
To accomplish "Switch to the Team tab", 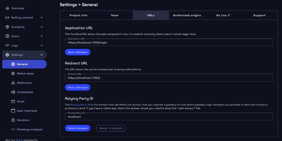I will pos(114,15).
